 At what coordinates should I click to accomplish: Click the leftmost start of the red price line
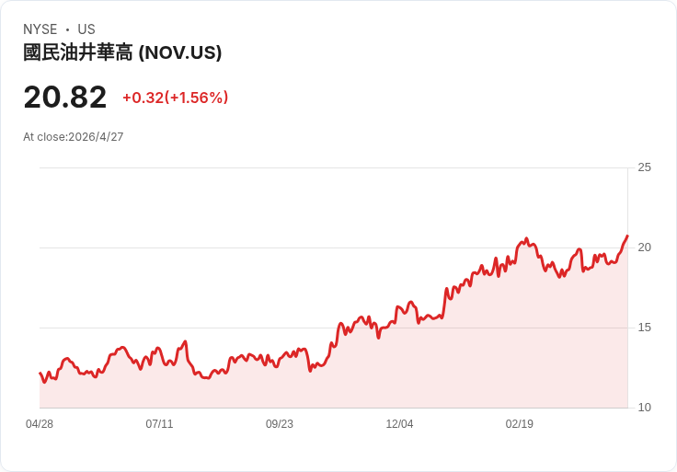(x=40, y=373)
